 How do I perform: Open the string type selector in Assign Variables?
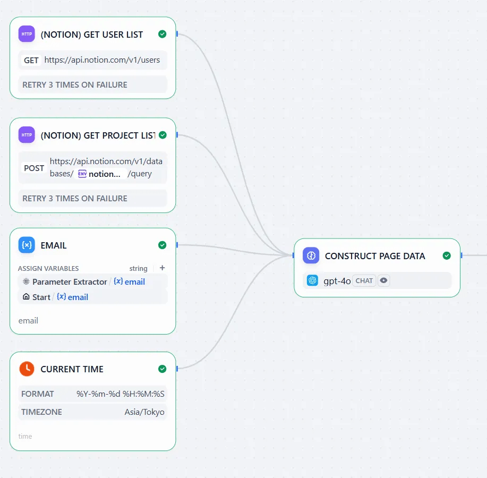click(x=139, y=269)
